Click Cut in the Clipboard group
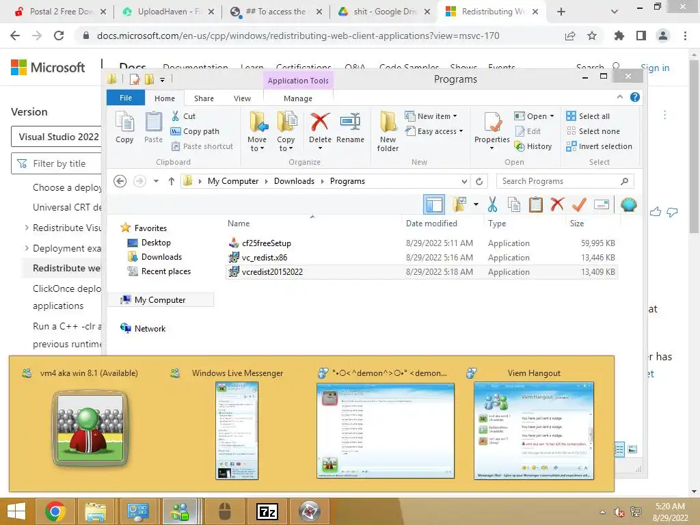Screen dimensions: 700x525 [x=184, y=116]
